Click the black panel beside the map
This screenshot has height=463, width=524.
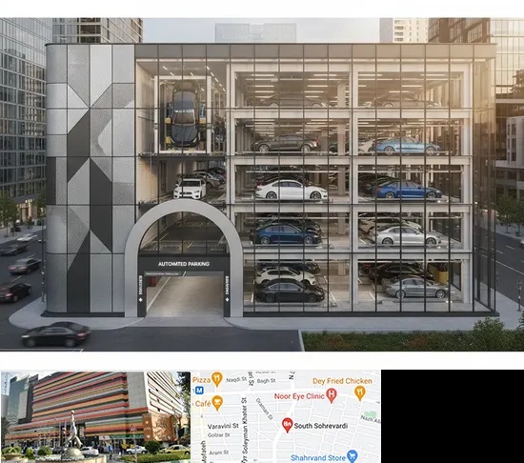453,416
